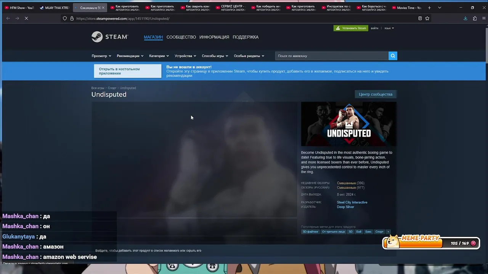Viewport: 488px width, 274px height.
Task: Click the Все игры breadcrumb
Action: click(98, 88)
